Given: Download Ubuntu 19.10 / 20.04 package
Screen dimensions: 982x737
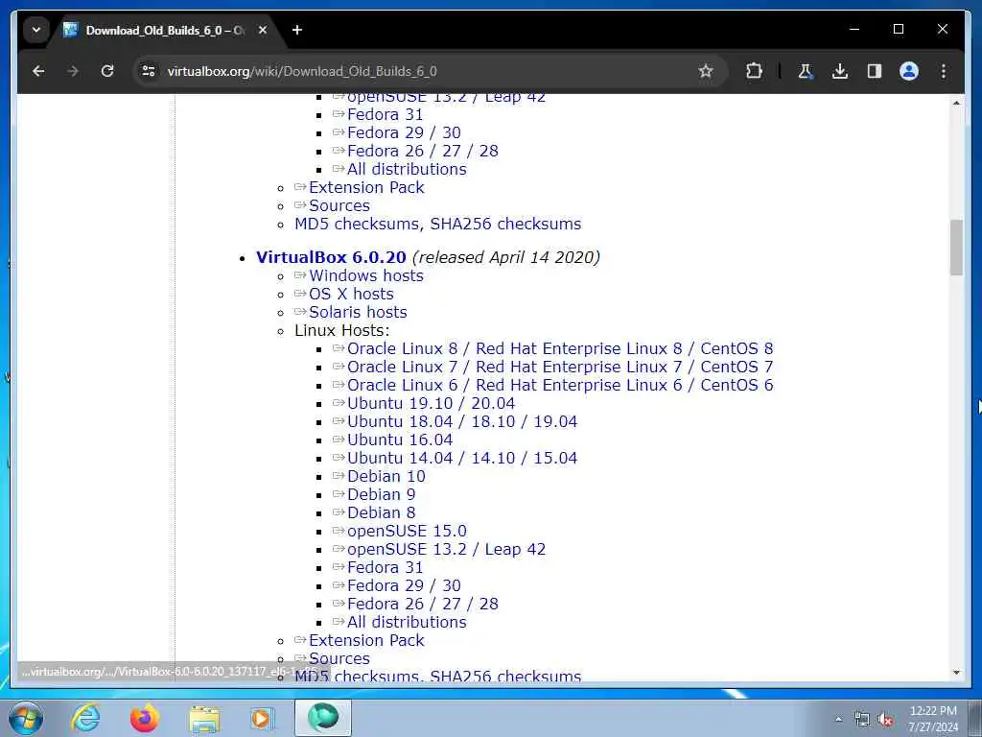Looking at the screenshot, I should tap(431, 403).
